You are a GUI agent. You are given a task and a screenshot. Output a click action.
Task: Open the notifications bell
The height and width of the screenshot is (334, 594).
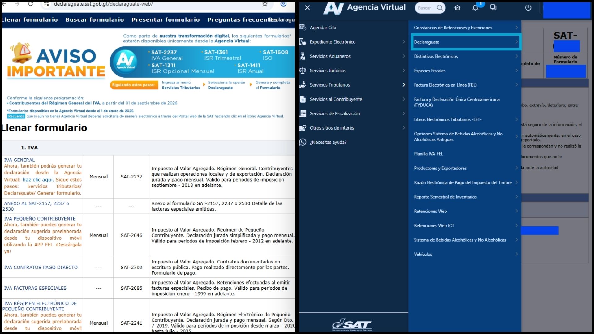(x=475, y=8)
